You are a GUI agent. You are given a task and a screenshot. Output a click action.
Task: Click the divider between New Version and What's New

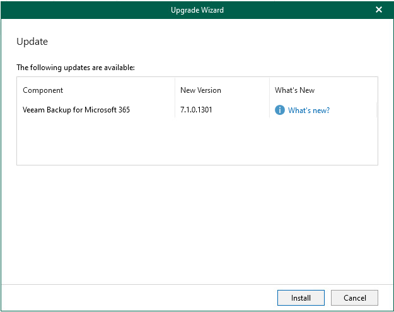coord(269,98)
